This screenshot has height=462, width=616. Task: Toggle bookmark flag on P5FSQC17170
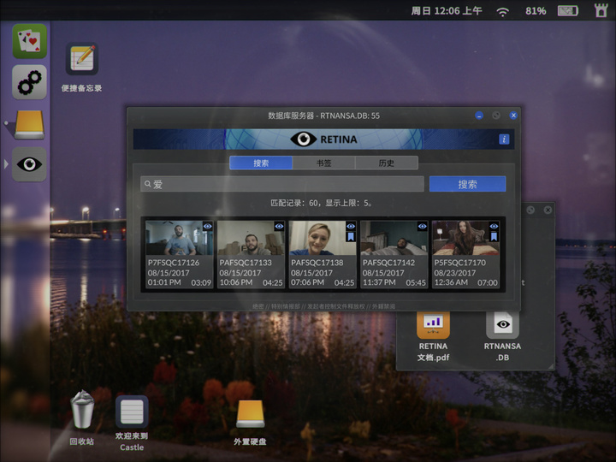(x=494, y=236)
